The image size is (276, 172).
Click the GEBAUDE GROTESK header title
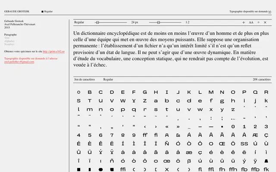[x=17, y=12]
